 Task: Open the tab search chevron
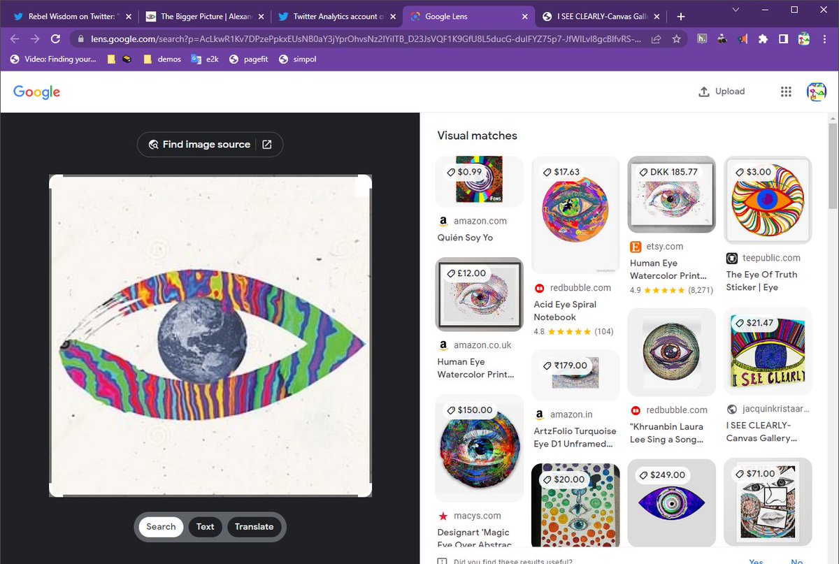(736, 9)
